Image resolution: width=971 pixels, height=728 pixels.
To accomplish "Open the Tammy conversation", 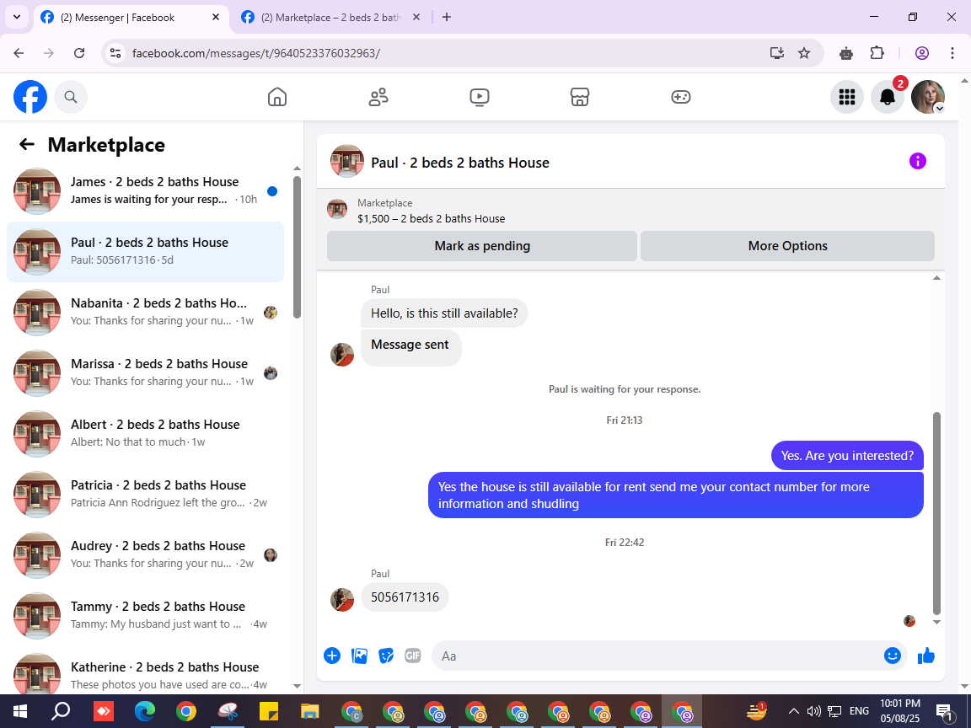I will [x=145, y=615].
